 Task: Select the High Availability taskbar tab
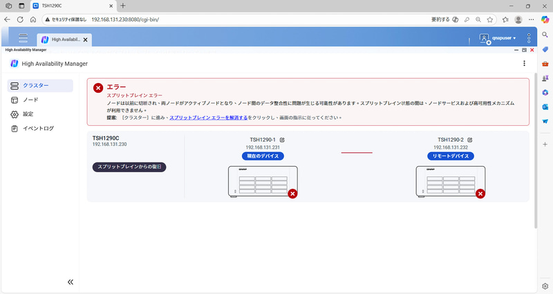tap(64, 40)
